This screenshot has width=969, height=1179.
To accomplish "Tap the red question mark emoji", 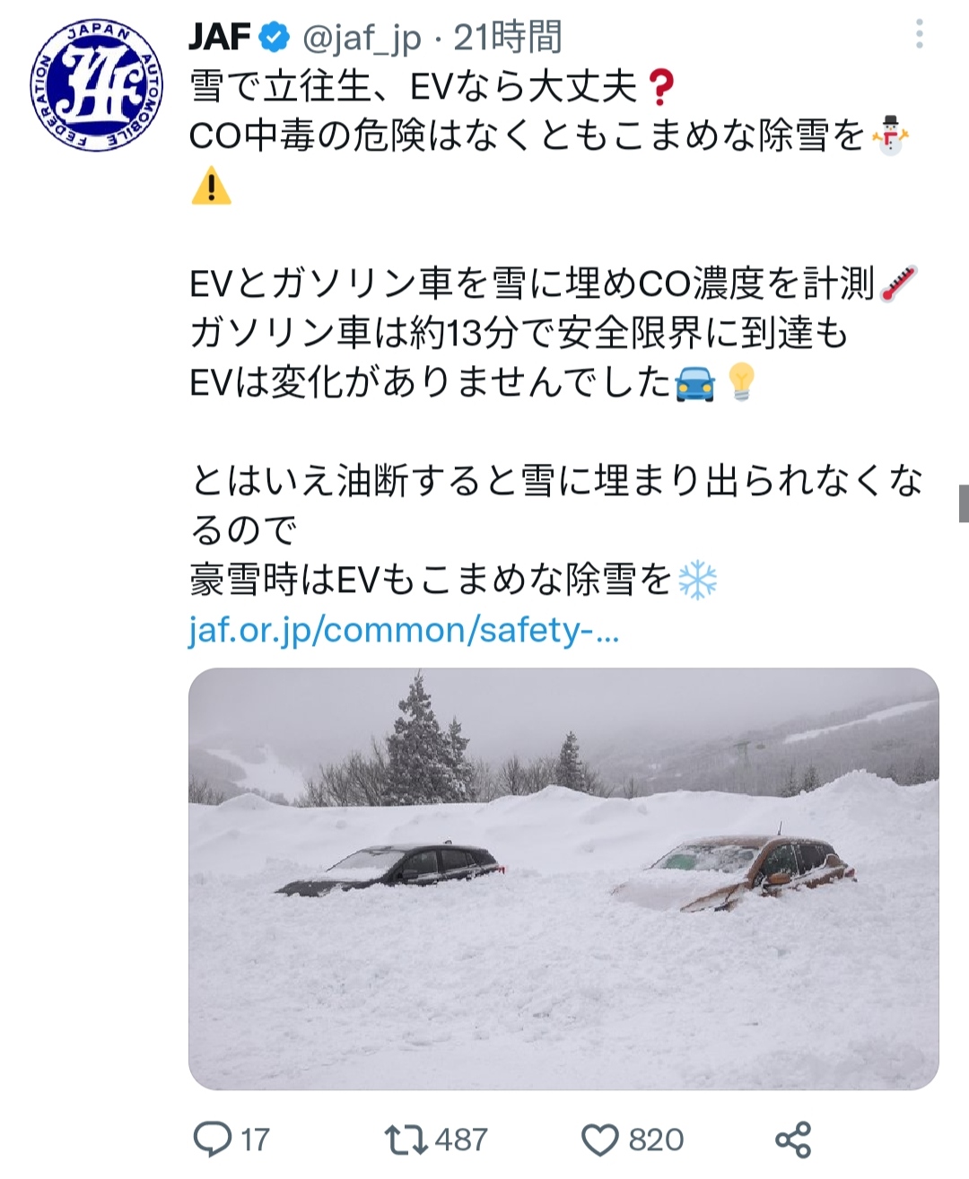I will tap(659, 87).
